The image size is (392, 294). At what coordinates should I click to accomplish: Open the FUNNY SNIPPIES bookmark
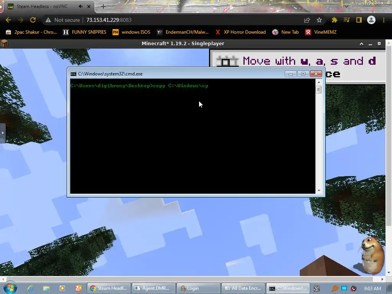point(85,32)
